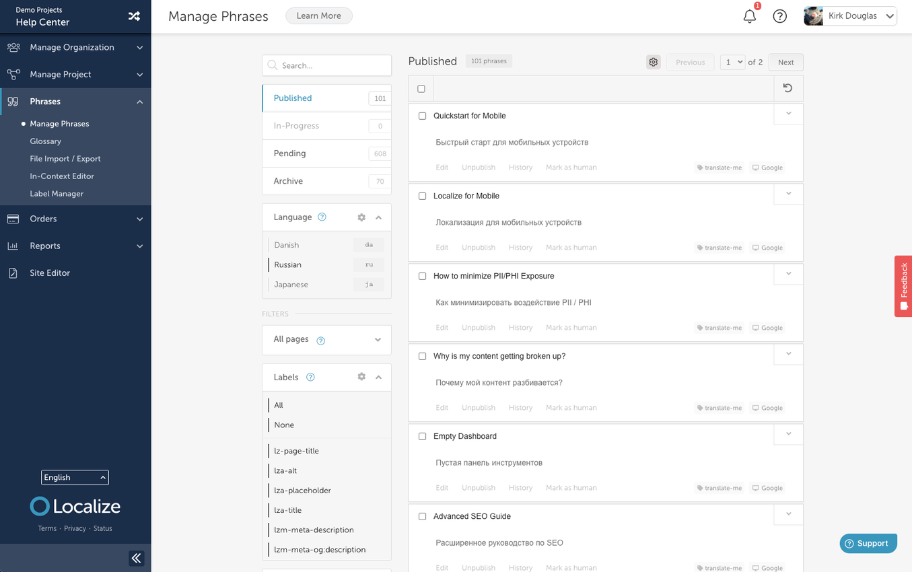
Task: Click the revert arrow icon above phrase list
Action: pos(787,88)
